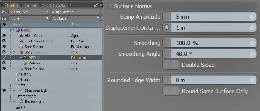The height and width of the screenshot is (111, 260).
Task: Click the Smoothing Angle 40.0 ° field
Action: click(x=210, y=54)
